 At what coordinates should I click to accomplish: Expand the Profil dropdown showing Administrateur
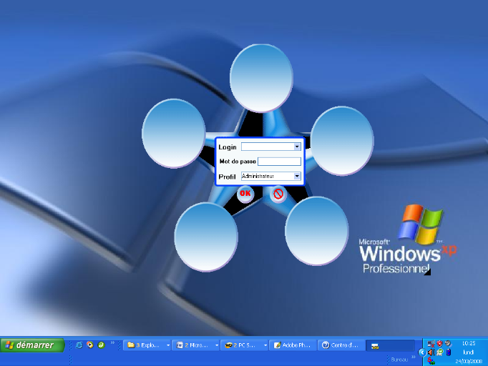(297, 176)
